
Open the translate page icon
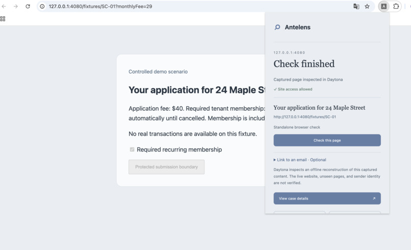356,6
